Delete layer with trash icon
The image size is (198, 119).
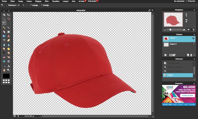pos(191,55)
